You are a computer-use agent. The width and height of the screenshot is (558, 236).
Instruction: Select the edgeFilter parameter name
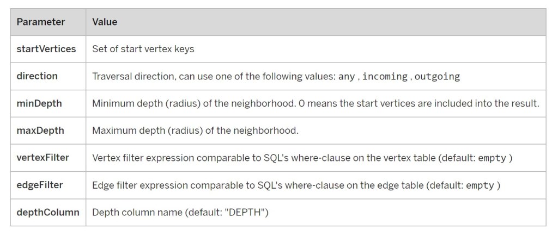[40, 185]
